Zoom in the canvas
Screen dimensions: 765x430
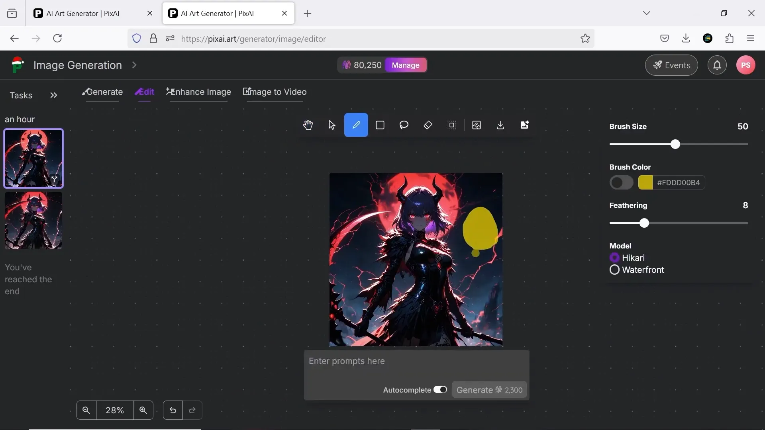click(143, 410)
